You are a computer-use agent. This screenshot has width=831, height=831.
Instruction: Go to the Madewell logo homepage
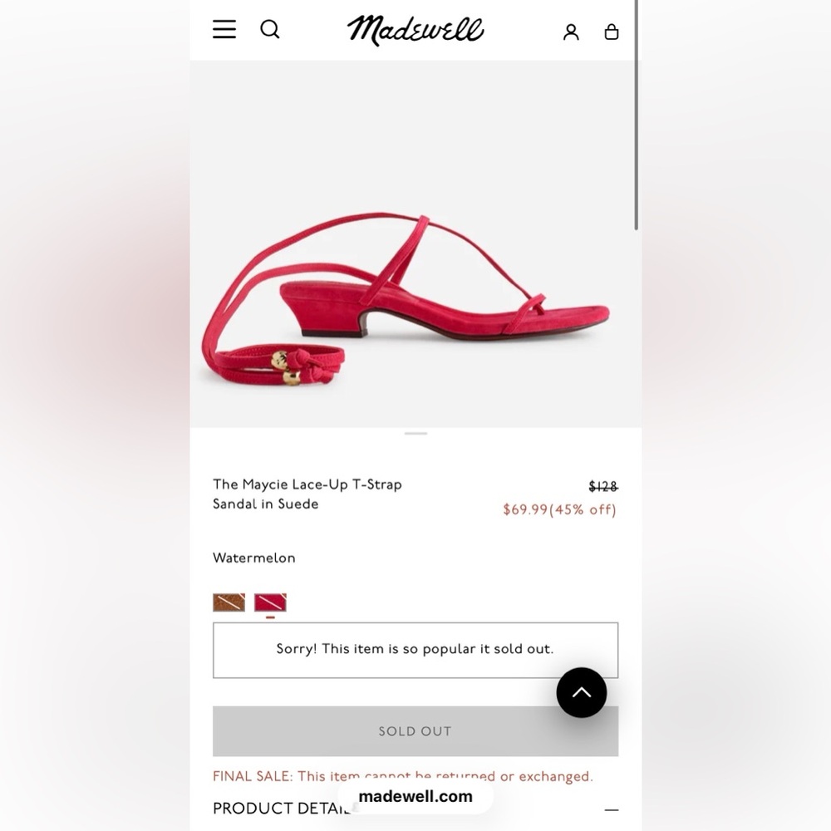pos(415,30)
